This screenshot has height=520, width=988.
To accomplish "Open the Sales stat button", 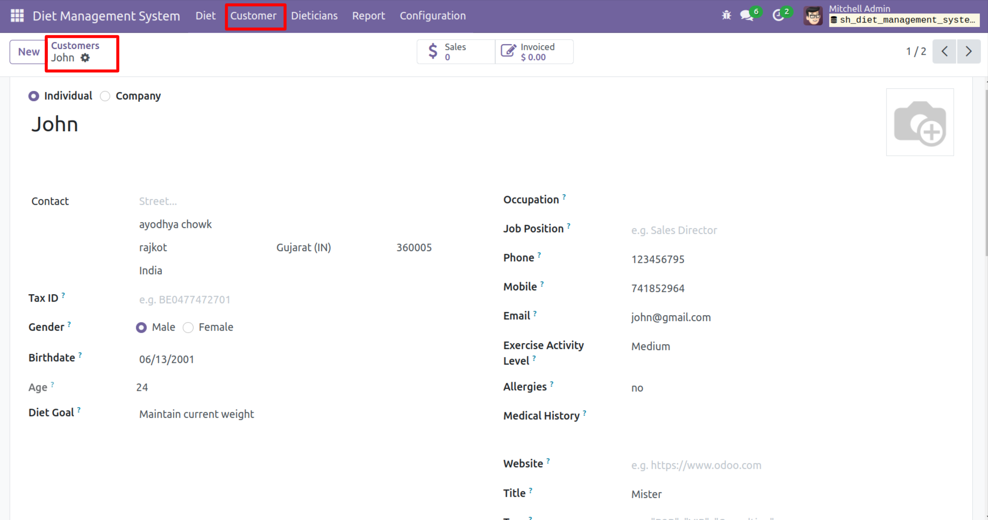I will point(456,52).
